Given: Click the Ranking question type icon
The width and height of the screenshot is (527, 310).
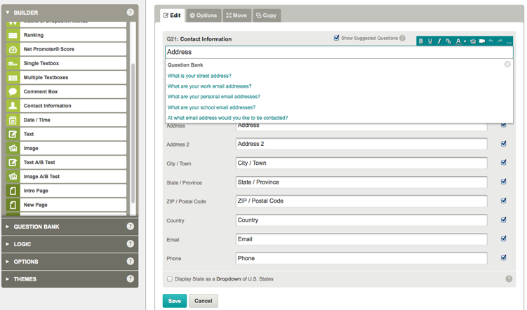Looking at the screenshot, I should click(13, 35).
